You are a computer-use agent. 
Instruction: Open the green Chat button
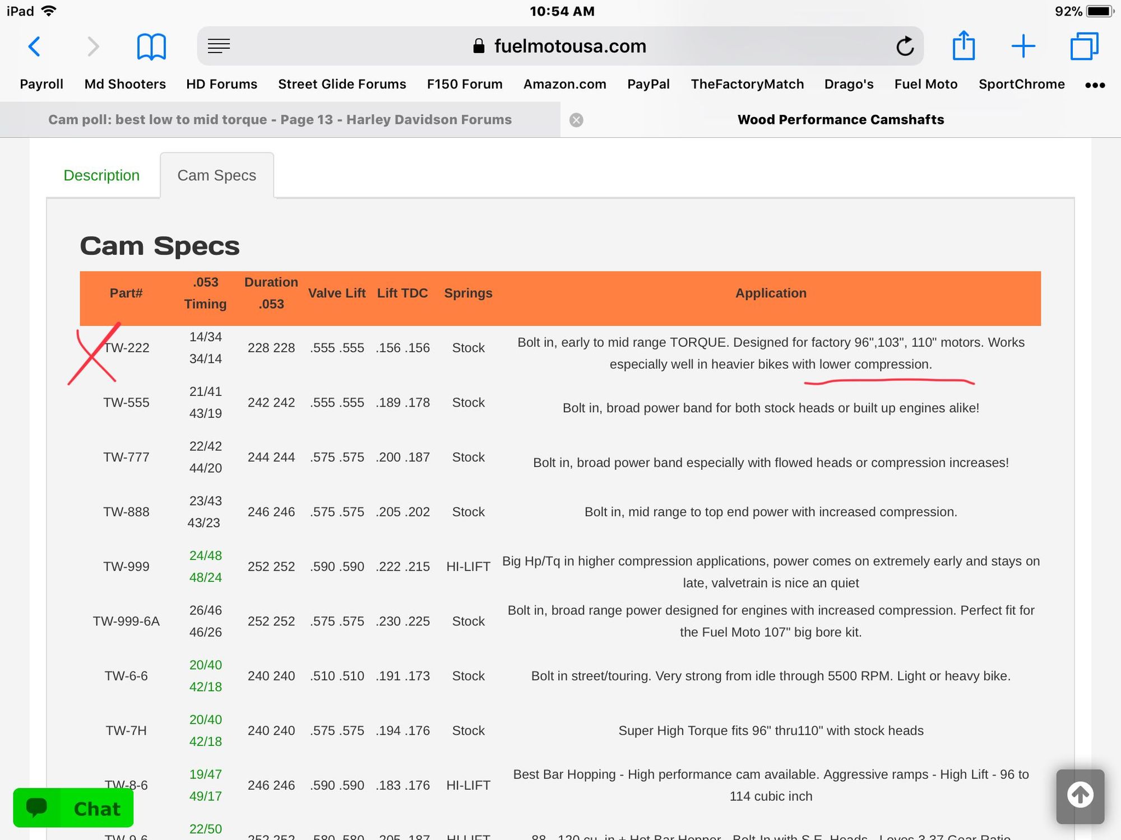(73, 808)
